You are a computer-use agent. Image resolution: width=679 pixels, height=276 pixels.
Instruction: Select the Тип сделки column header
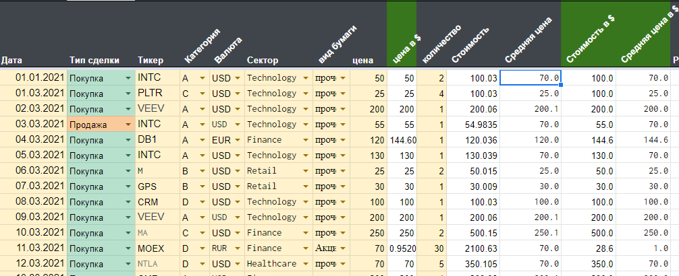[94, 61]
